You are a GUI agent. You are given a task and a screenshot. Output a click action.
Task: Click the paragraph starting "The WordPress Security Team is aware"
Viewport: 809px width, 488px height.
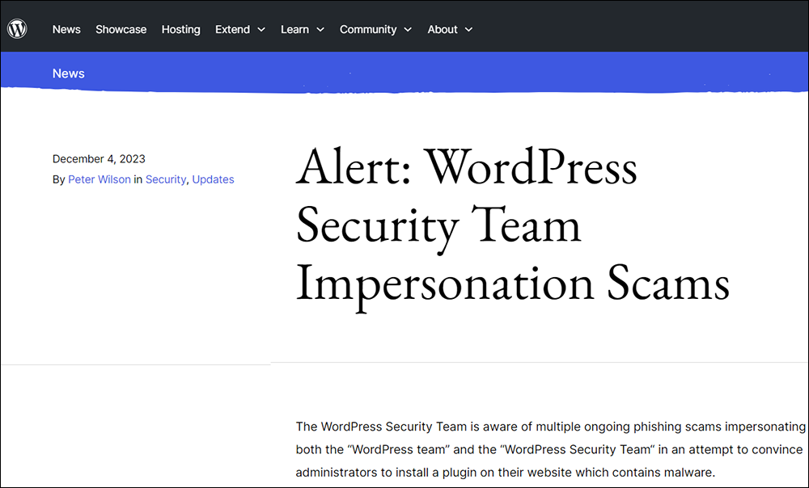tap(550, 449)
